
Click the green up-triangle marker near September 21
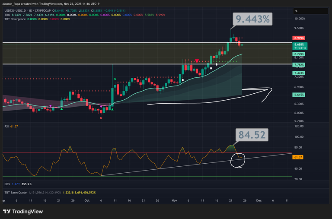tap(61, 109)
